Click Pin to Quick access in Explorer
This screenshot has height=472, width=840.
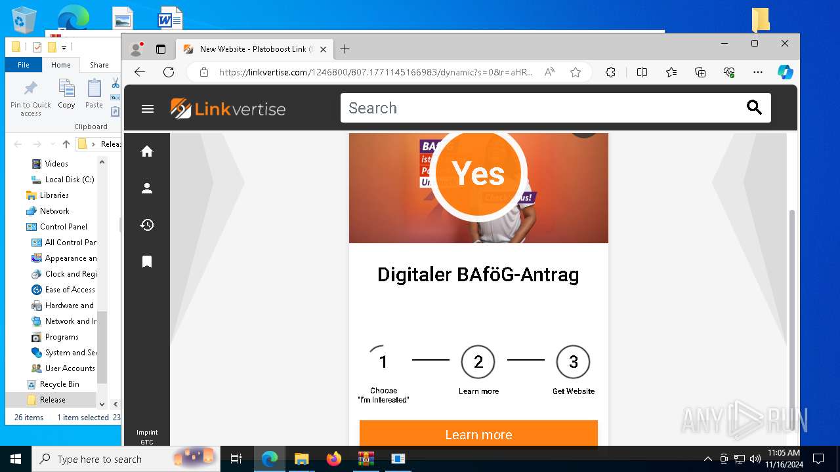coord(30,98)
